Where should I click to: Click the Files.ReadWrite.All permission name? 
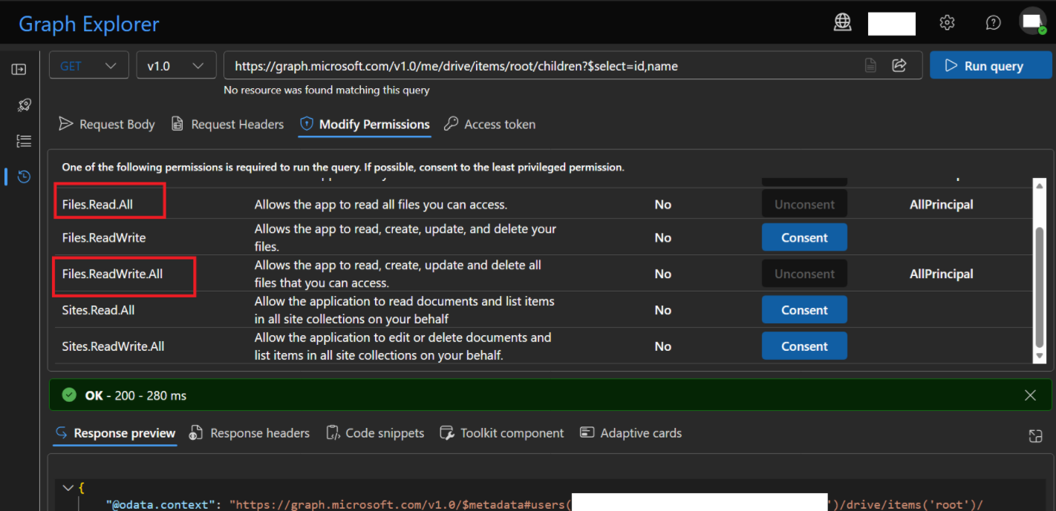112,274
